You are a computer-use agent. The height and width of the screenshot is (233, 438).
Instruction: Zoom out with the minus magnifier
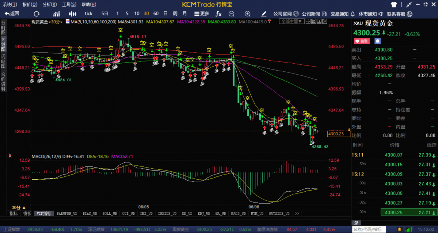coord(231,14)
